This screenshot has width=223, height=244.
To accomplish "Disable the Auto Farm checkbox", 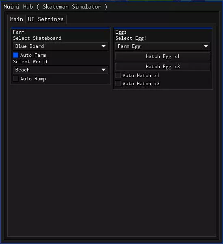I will pos(15,55).
